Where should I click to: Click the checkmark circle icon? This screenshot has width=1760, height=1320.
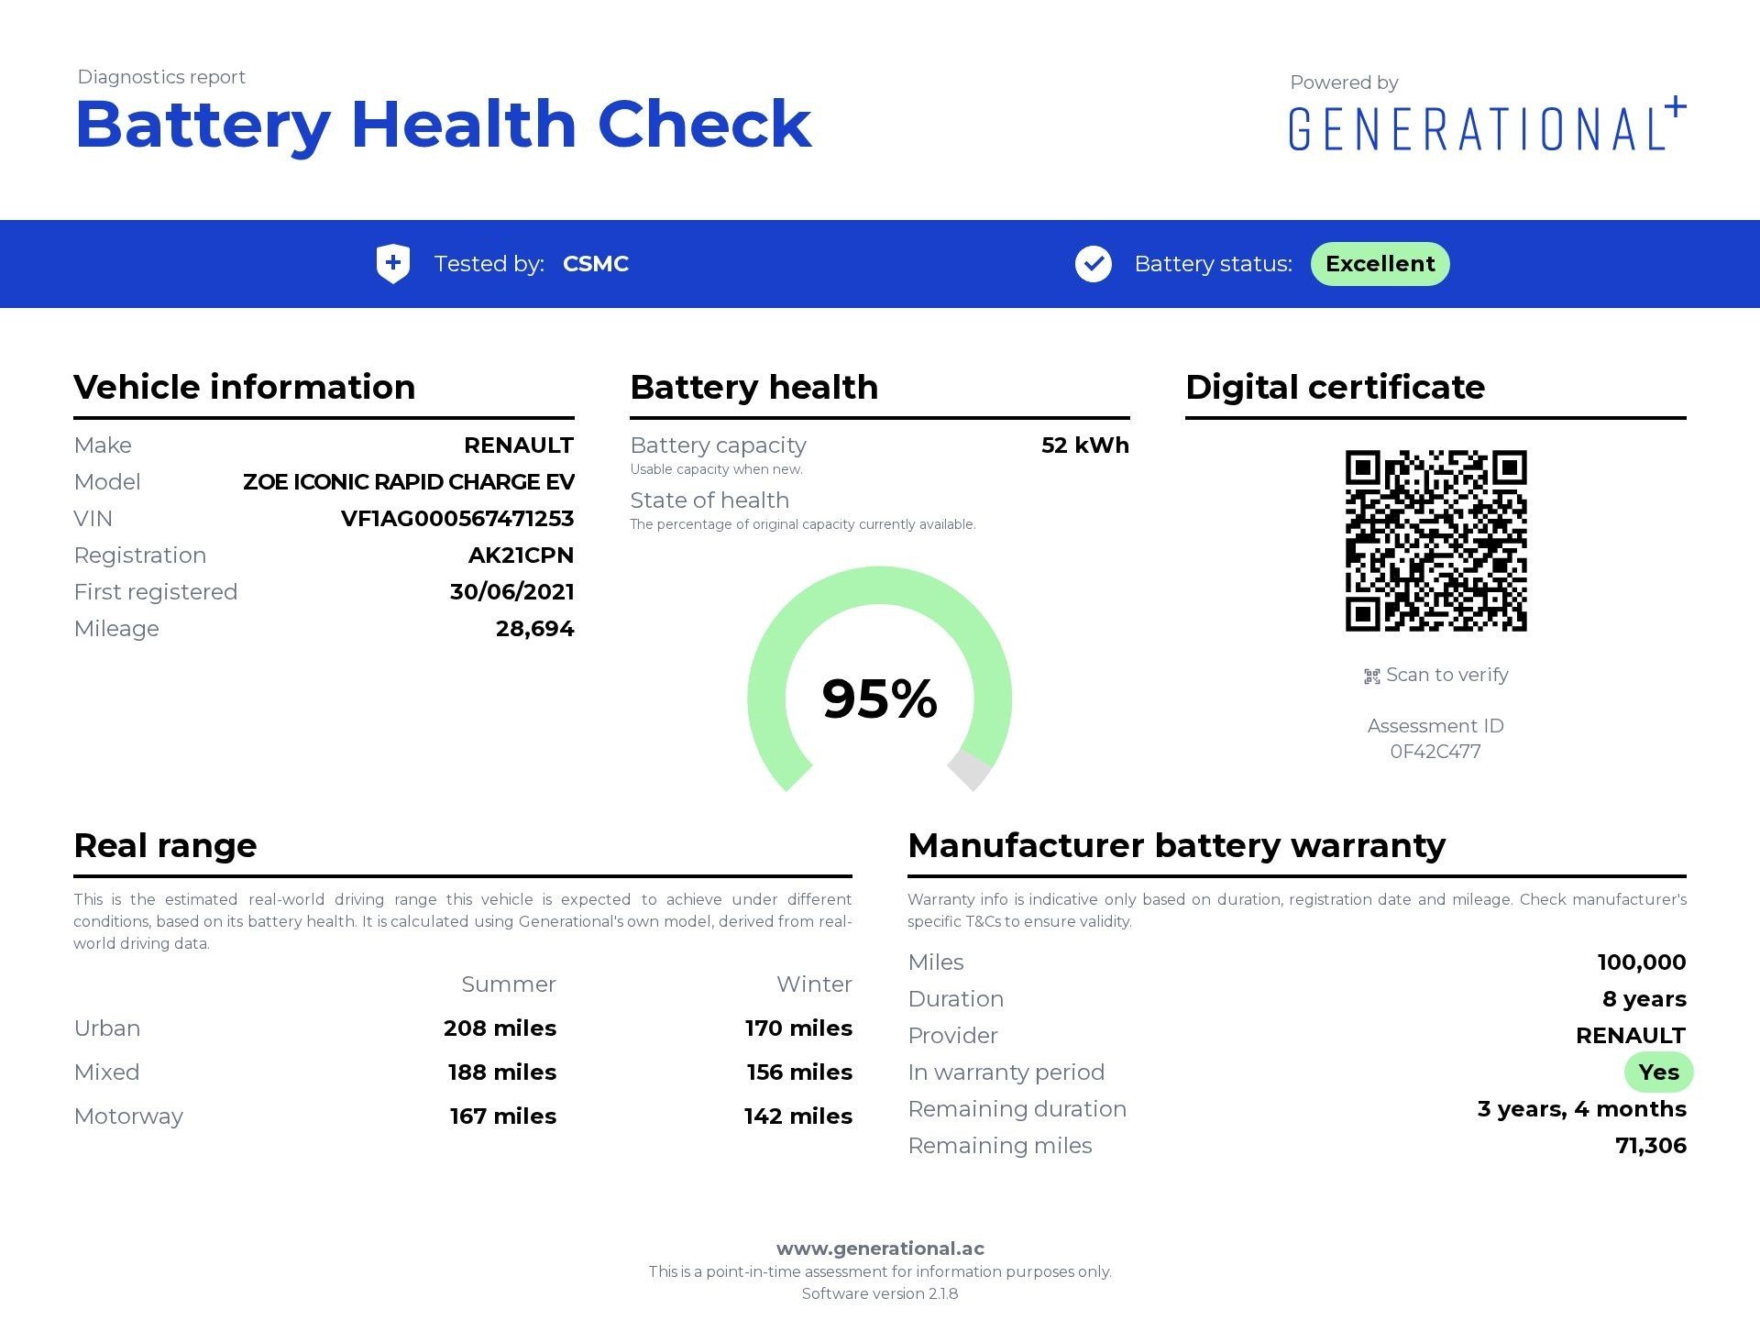(1093, 264)
